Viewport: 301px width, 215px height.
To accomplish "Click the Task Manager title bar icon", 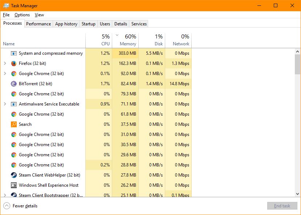I will pyautogui.click(x=6, y=6).
